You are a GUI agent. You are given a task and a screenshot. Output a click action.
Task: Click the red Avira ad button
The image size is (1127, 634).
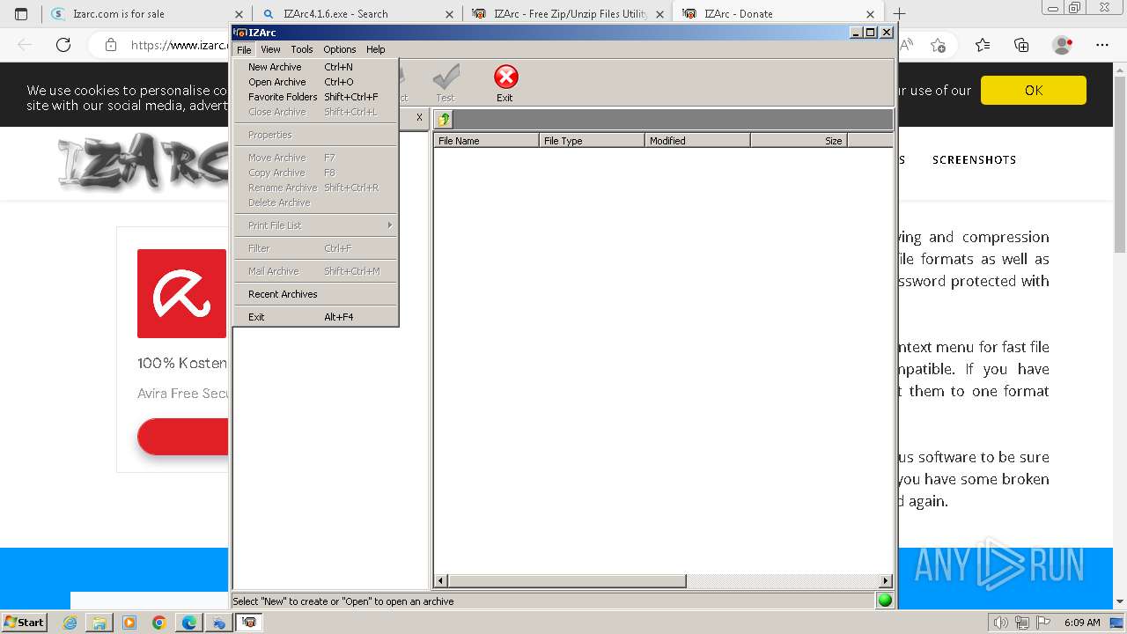click(183, 437)
